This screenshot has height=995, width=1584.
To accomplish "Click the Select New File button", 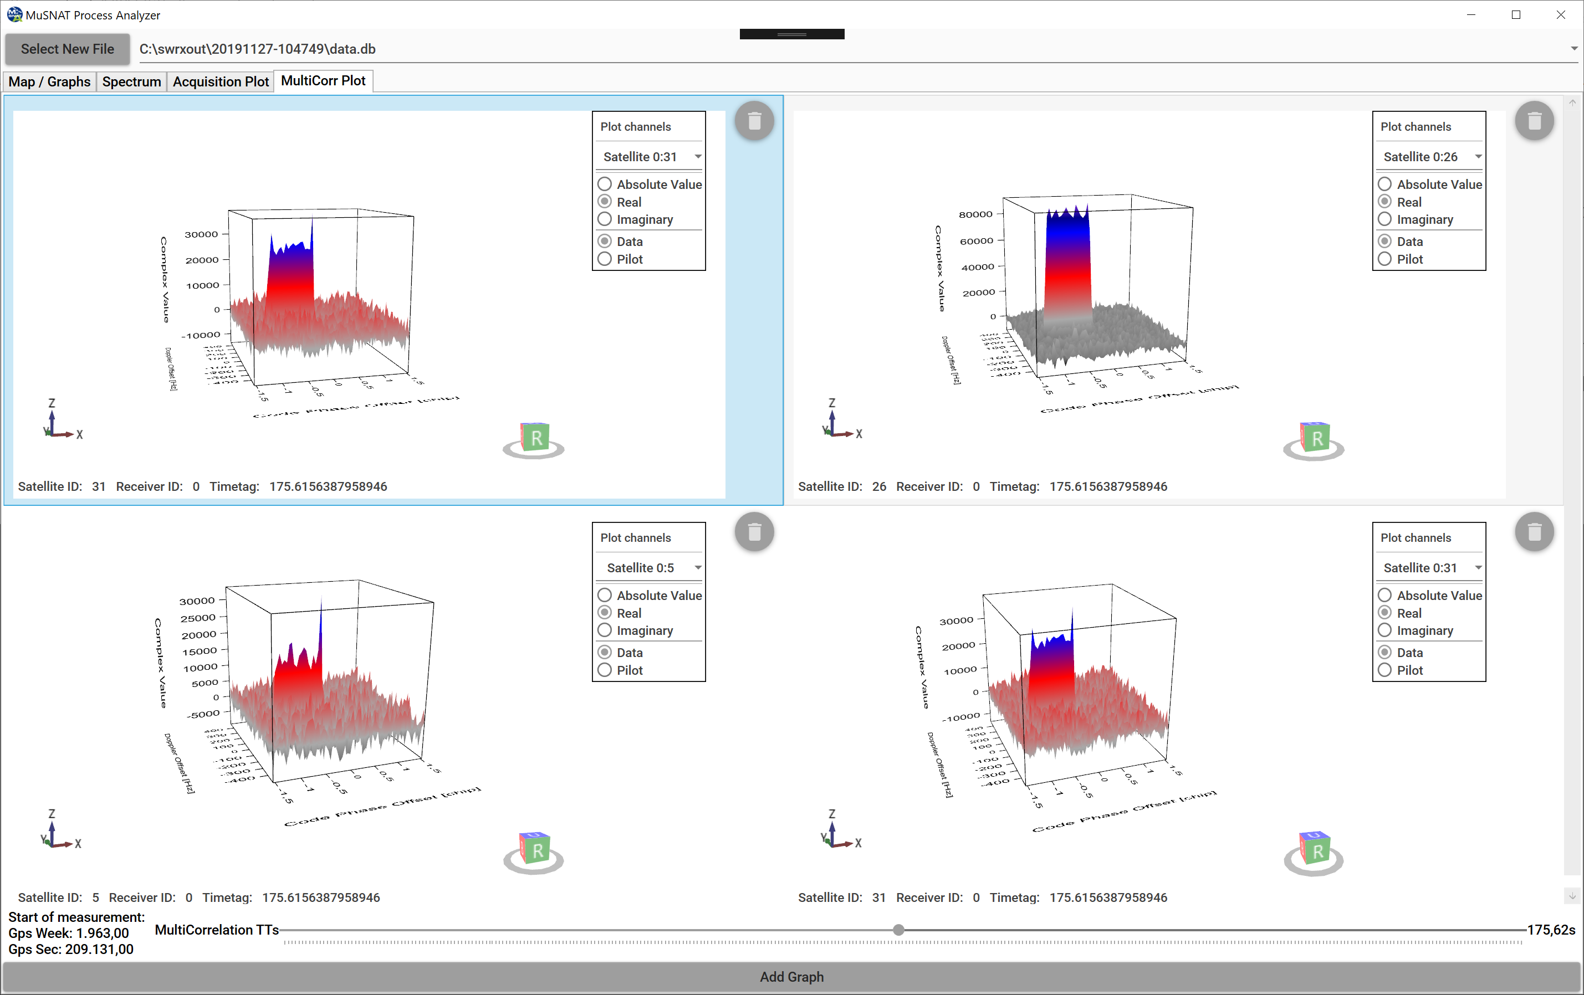I will click(67, 49).
